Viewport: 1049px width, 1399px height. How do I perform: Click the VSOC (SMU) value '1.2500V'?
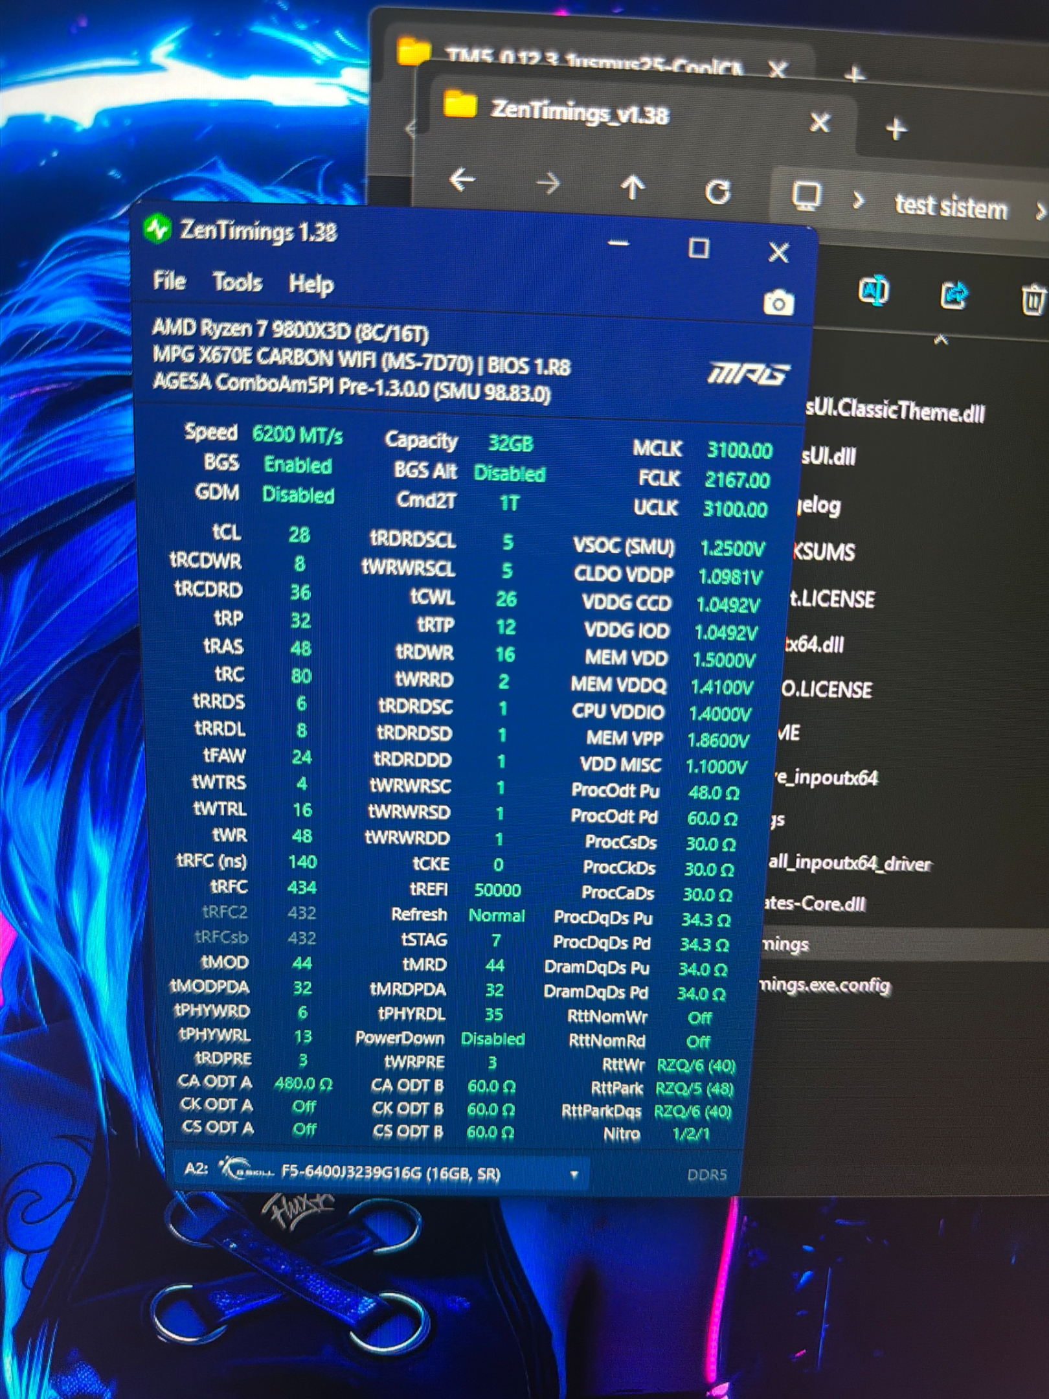(x=733, y=549)
